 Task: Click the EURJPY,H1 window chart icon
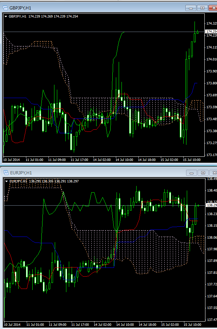(x=6, y=173)
